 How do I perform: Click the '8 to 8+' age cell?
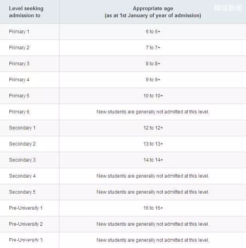153,64
